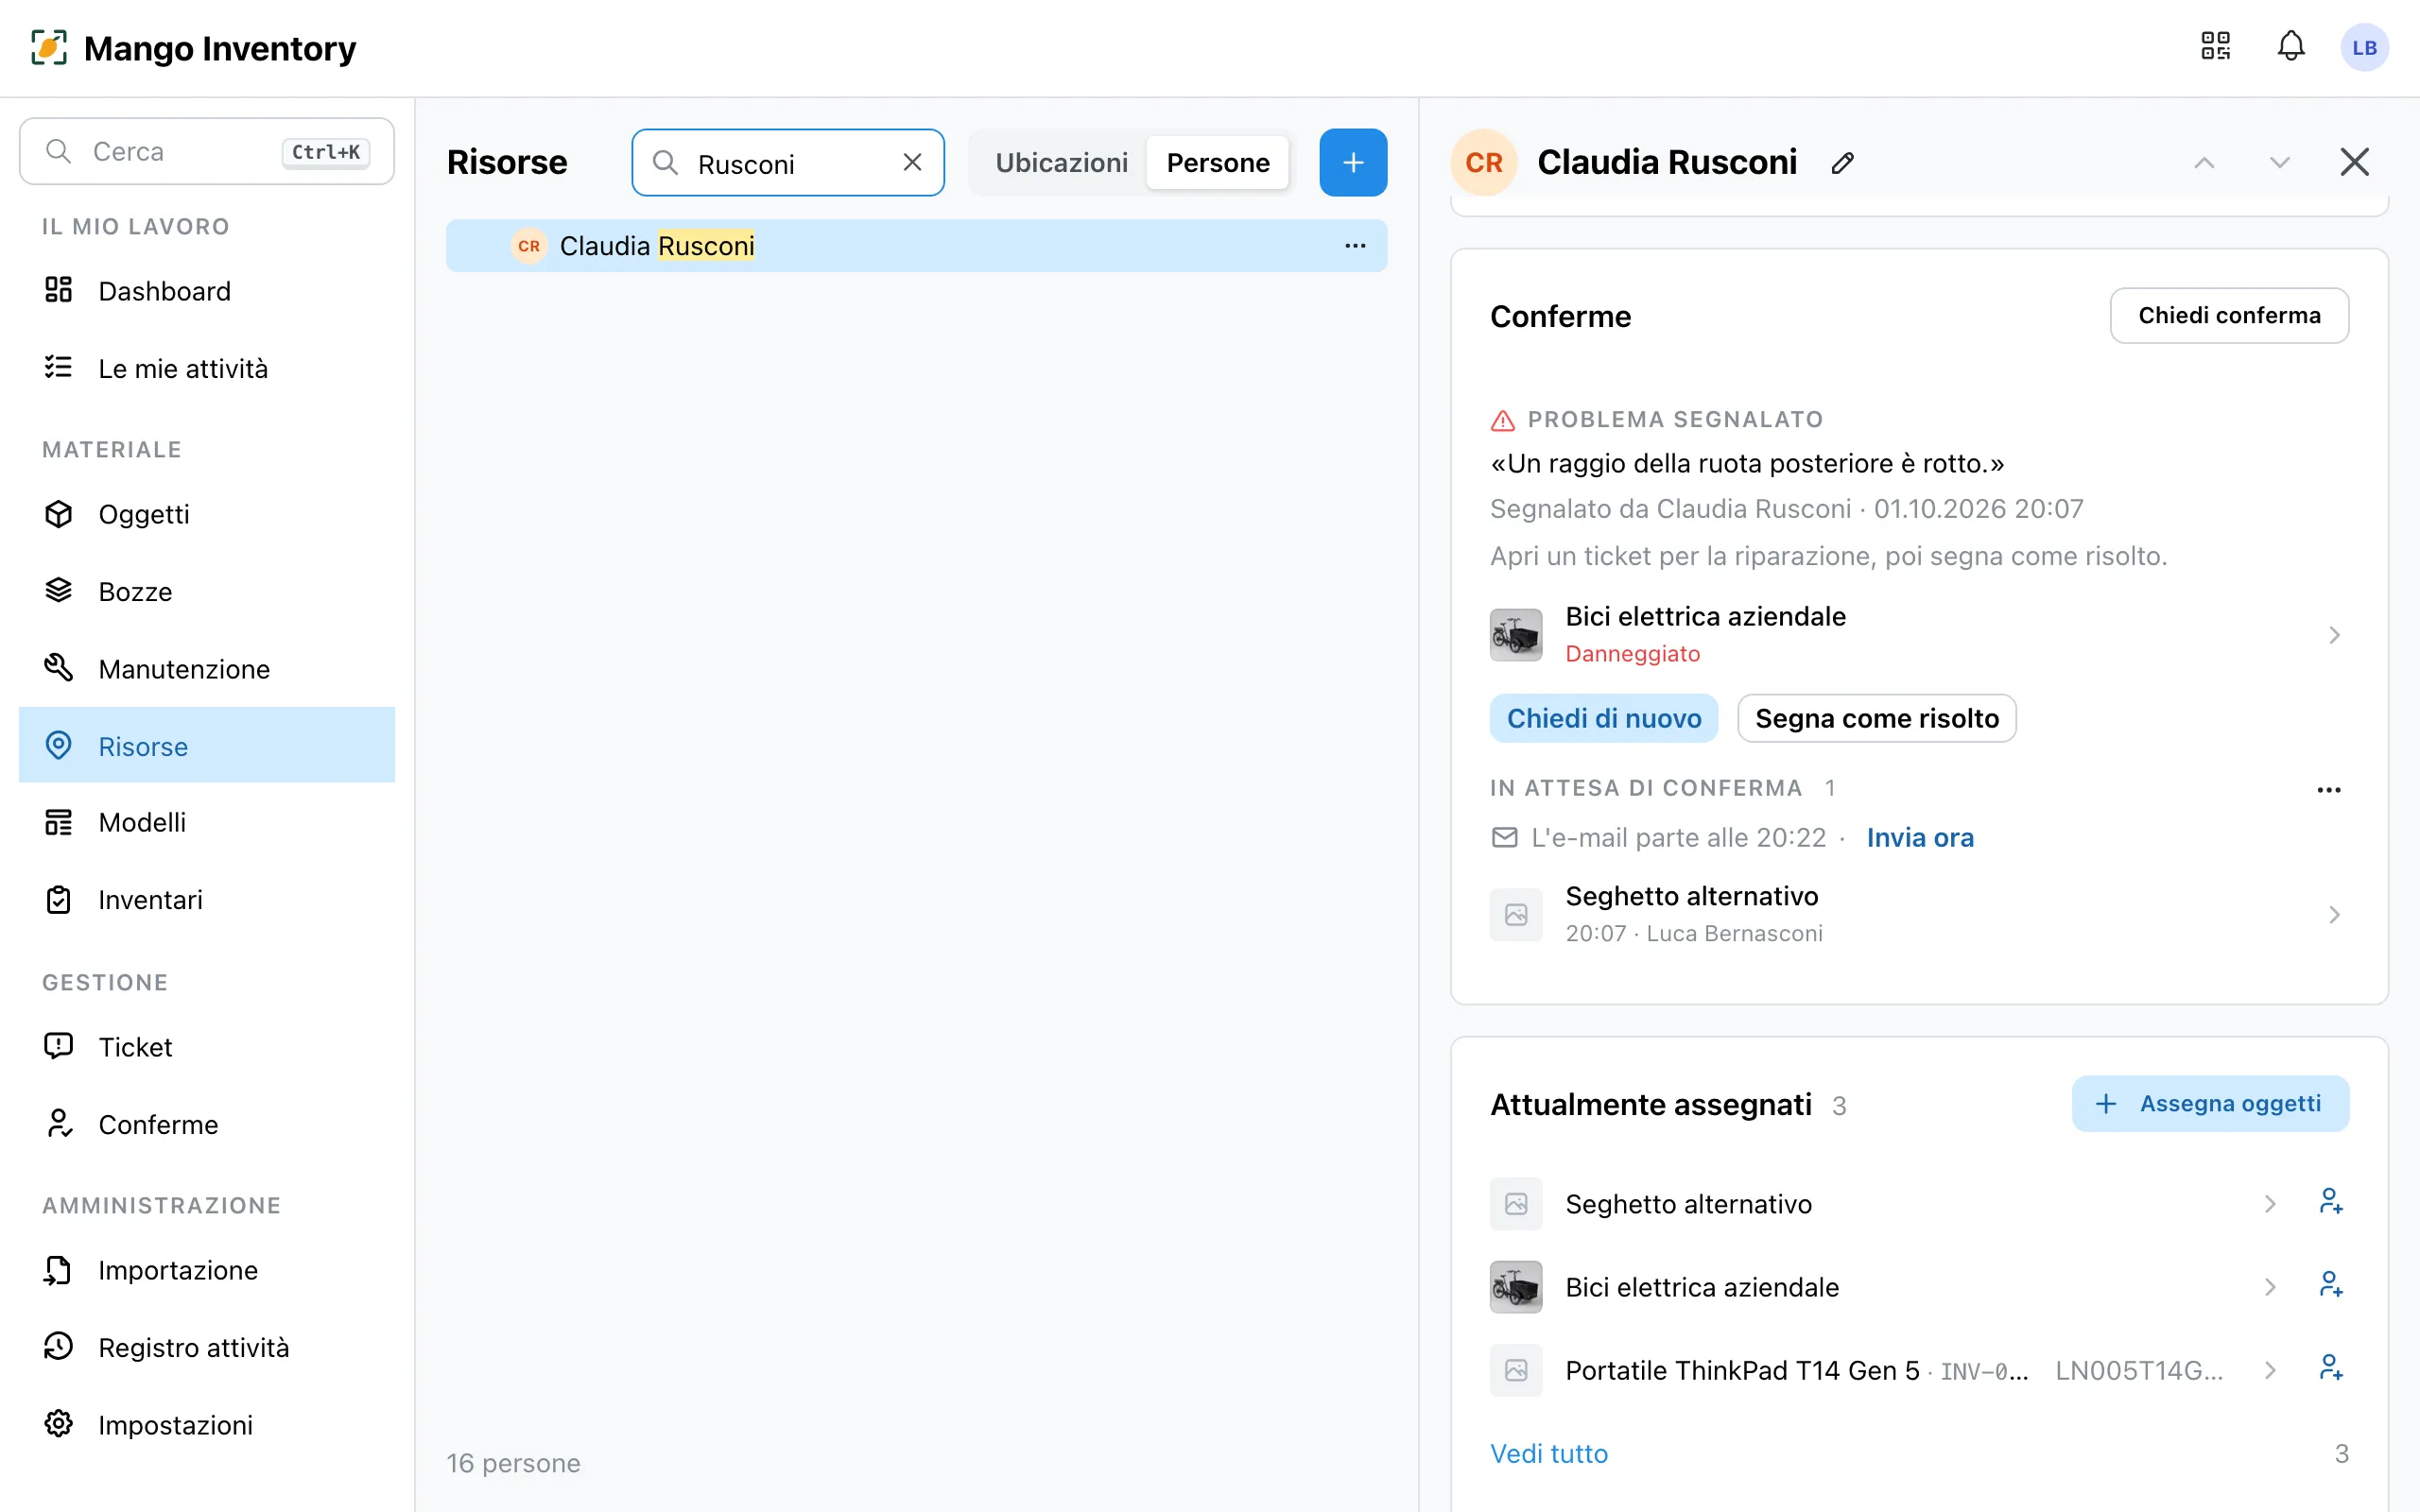Reassign Bici elettrica aziendale to another person

(x=2331, y=1286)
